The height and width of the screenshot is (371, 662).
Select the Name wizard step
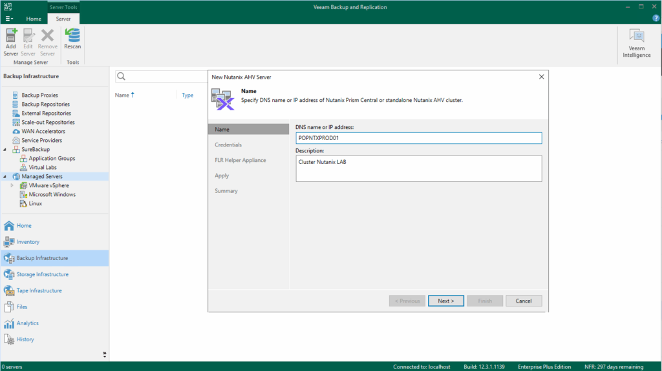point(248,130)
